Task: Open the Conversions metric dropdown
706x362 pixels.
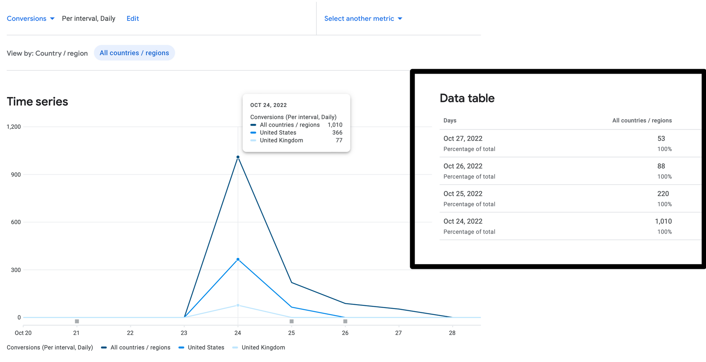Action: pyautogui.click(x=30, y=18)
